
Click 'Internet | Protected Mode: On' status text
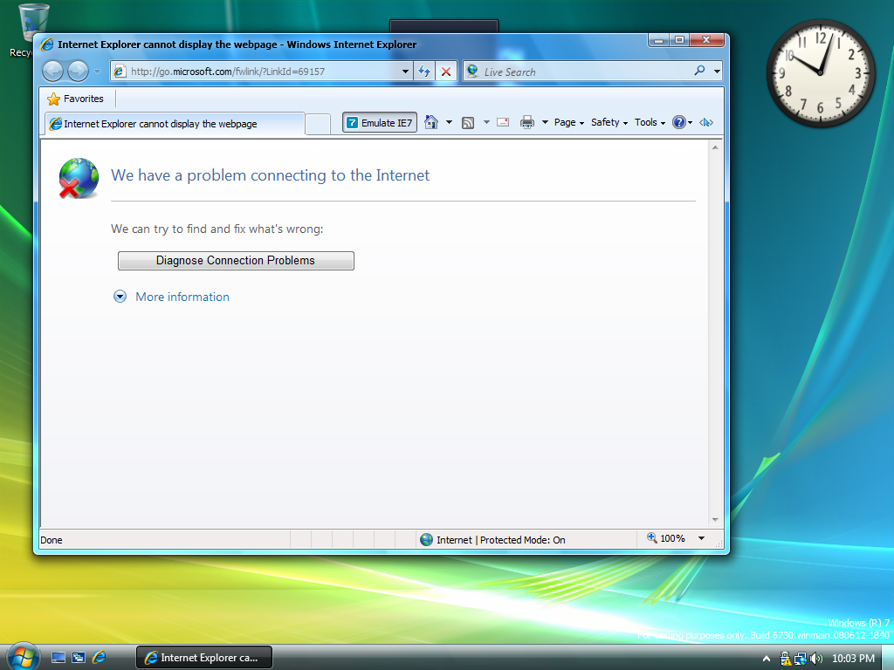500,540
